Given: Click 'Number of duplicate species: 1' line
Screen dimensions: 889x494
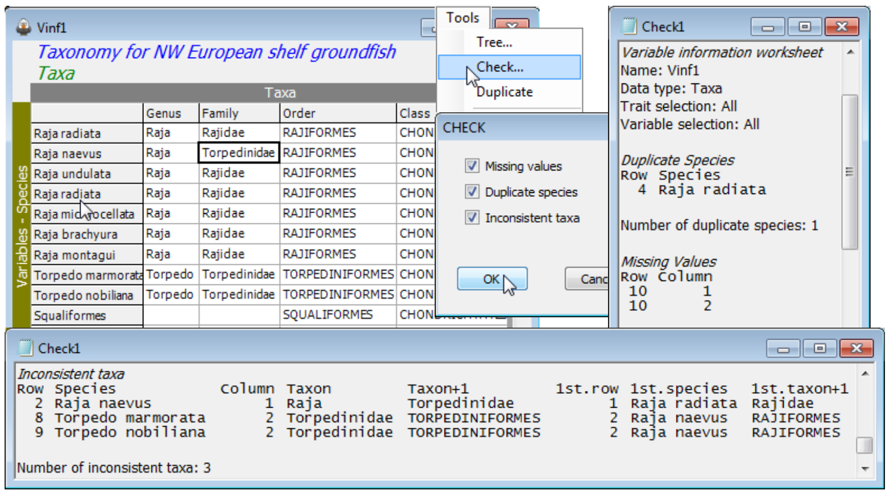Looking at the screenshot, I should [719, 225].
